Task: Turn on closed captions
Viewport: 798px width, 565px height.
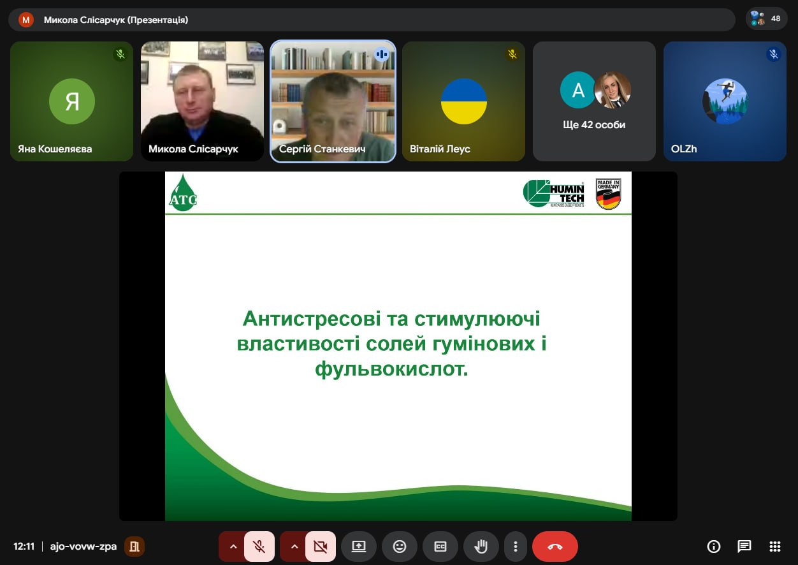Action: coord(440,547)
